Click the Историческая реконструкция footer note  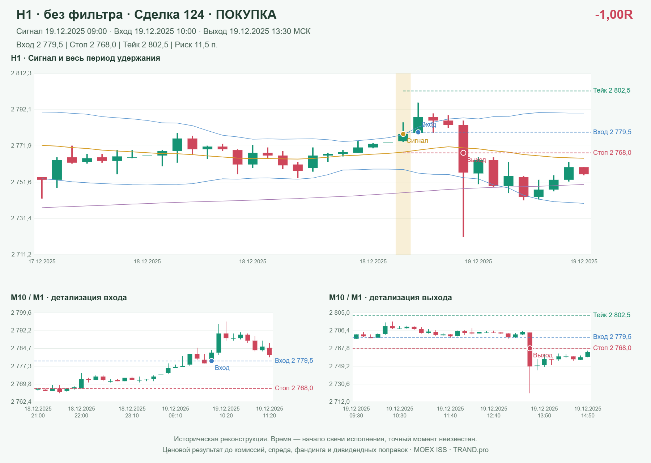(325, 439)
